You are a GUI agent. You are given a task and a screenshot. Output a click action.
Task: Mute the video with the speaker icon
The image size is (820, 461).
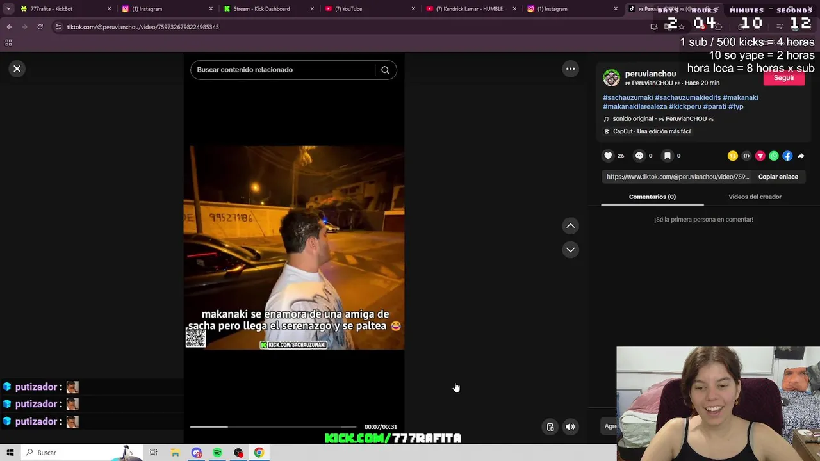point(570,427)
